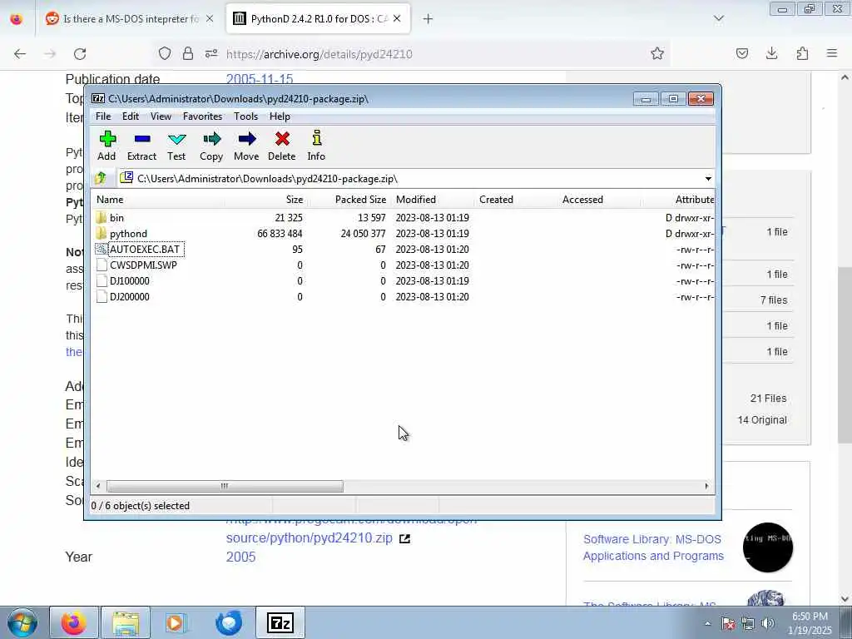
Task: Click the tracking protection shield icon
Action: (x=165, y=53)
